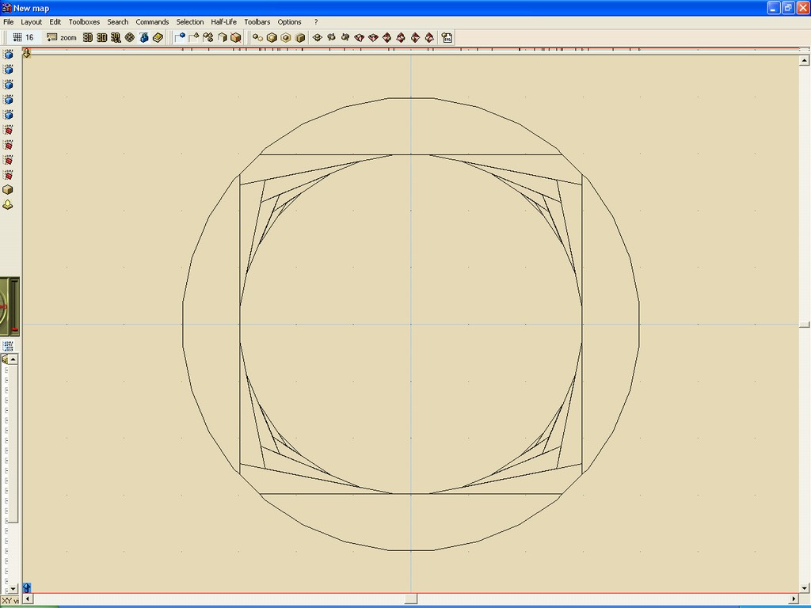Image resolution: width=811 pixels, height=608 pixels.
Task: Click the XY view button at bottom-left
Action: coord(10,601)
